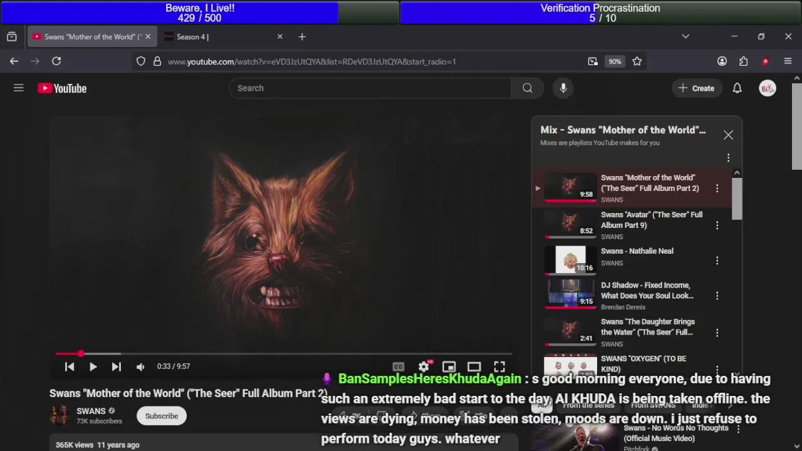Switch to theater mode
802x451 pixels.
[474, 366]
